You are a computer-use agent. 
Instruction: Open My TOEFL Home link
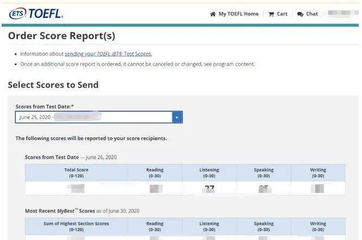click(239, 14)
